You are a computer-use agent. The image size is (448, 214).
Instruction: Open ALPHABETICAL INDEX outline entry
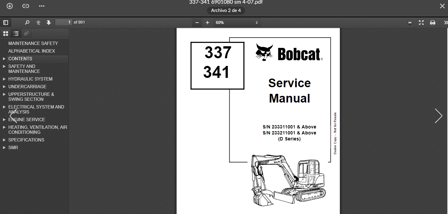tap(32, 51)
